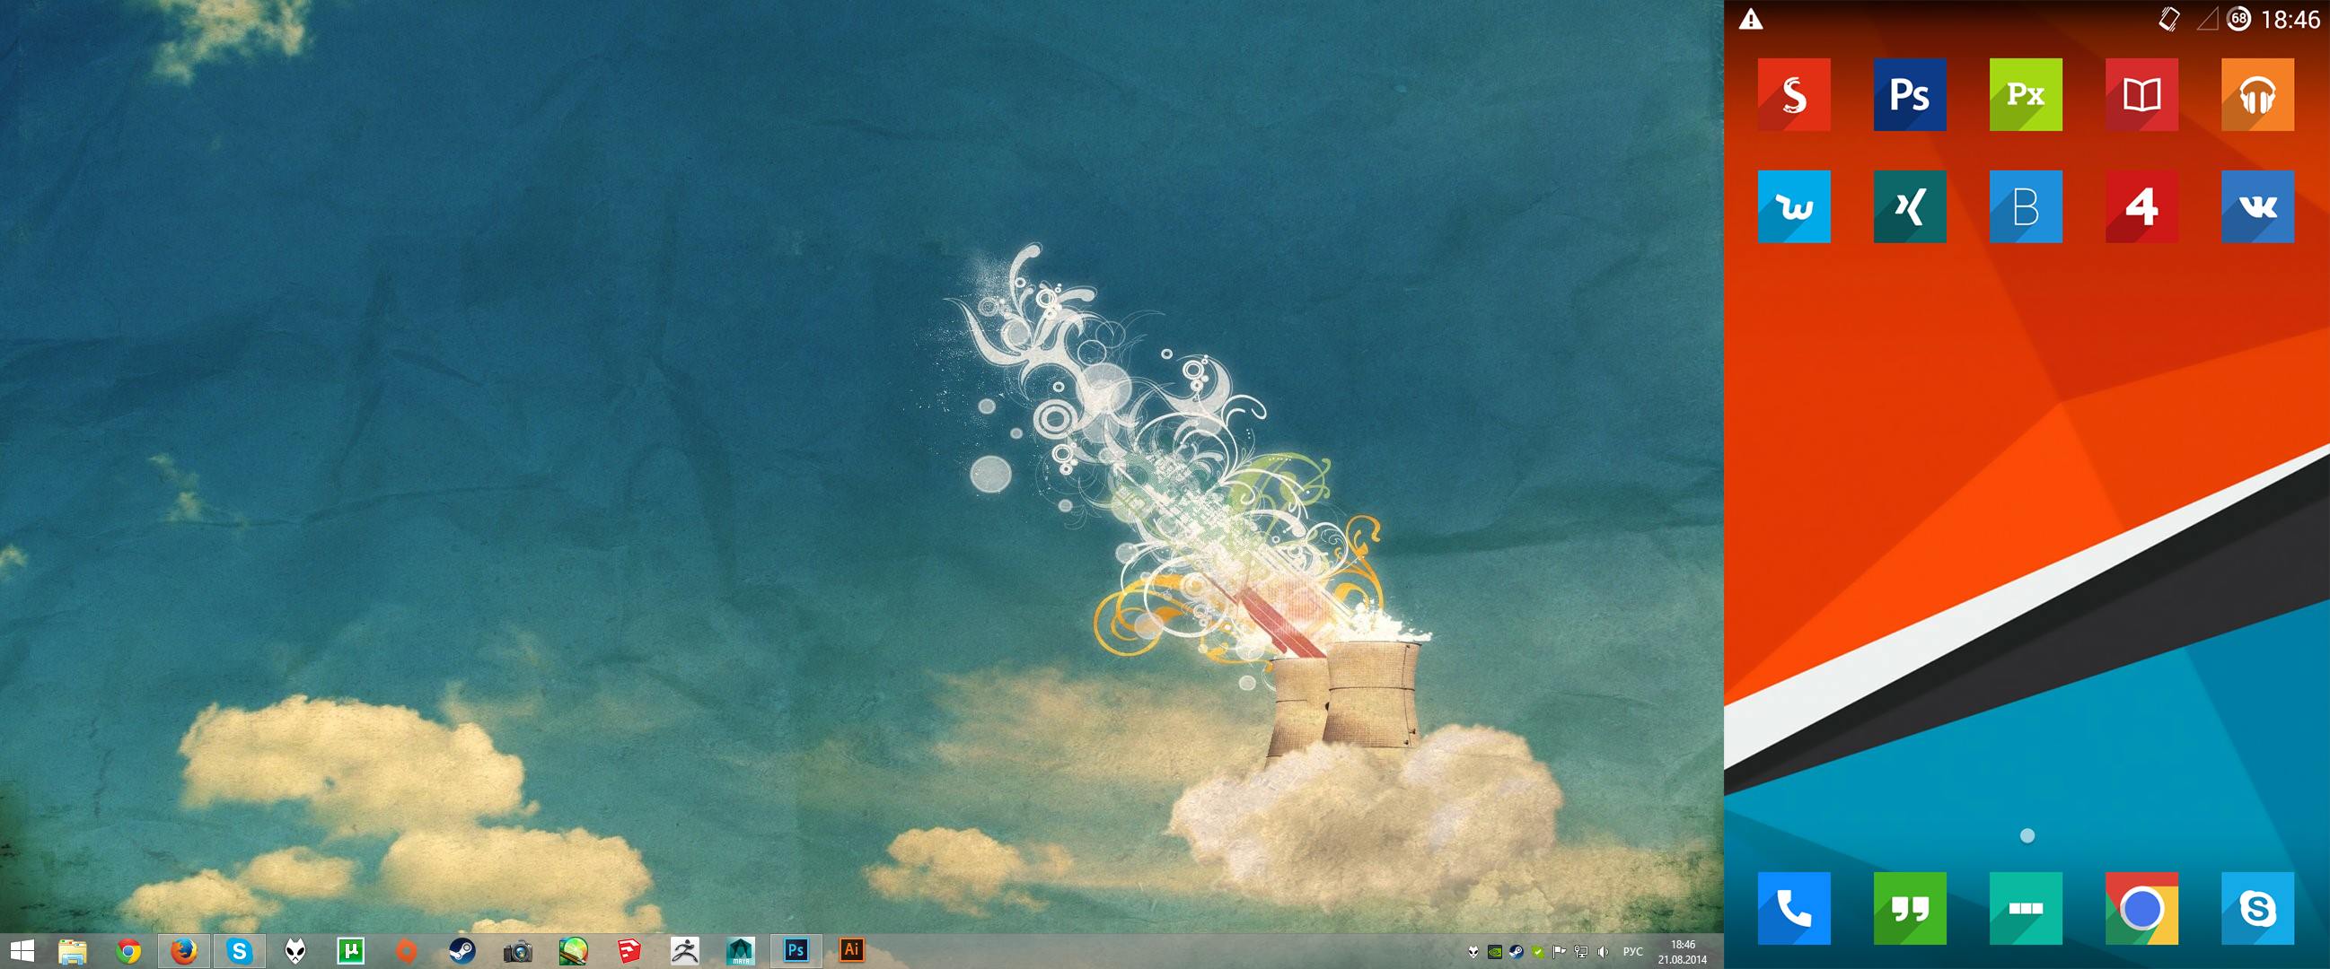2330x969 pixels.
Task: Tap the Photoshop Ps tile on phone
Action: pyautogui.click(x=1910, y=95)
